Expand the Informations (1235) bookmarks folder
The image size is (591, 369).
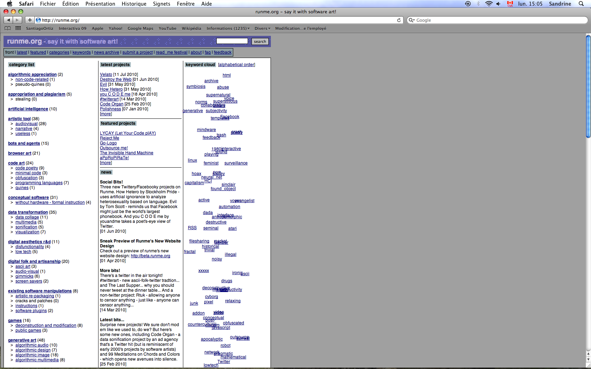tap(228, 28)
